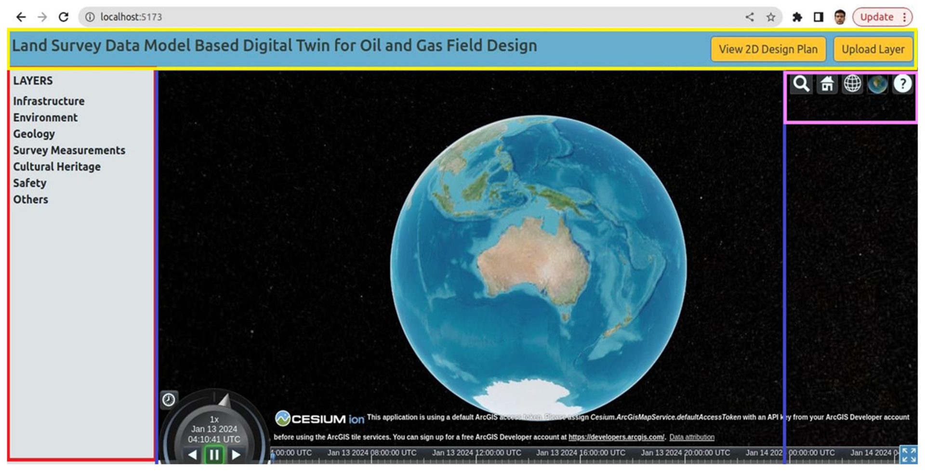Open the navigation help question mark

tap(902, 84)
